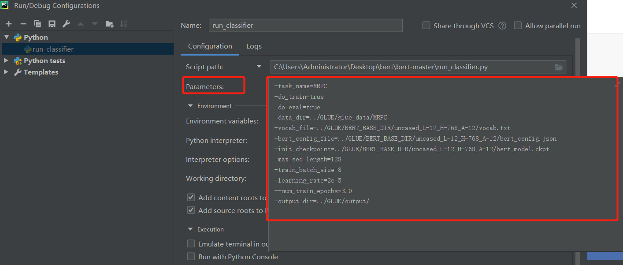Enable Share through VCS checkbox
This screenshot has height=265, width=623.
tap(426, 26)
